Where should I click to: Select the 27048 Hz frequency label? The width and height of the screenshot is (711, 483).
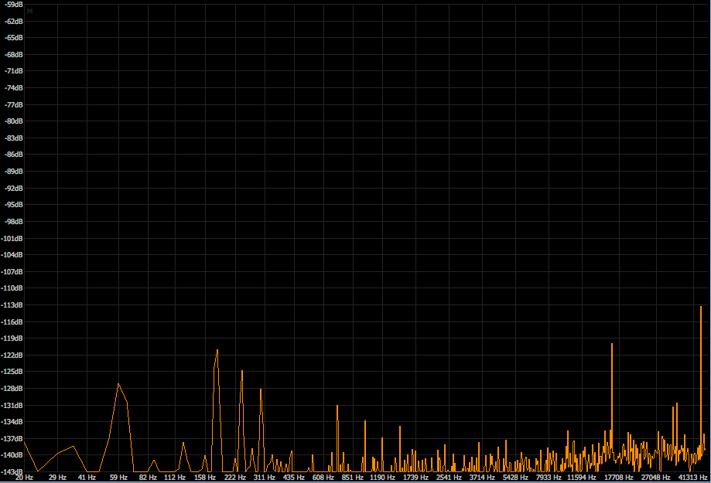(x=655, y=477)
